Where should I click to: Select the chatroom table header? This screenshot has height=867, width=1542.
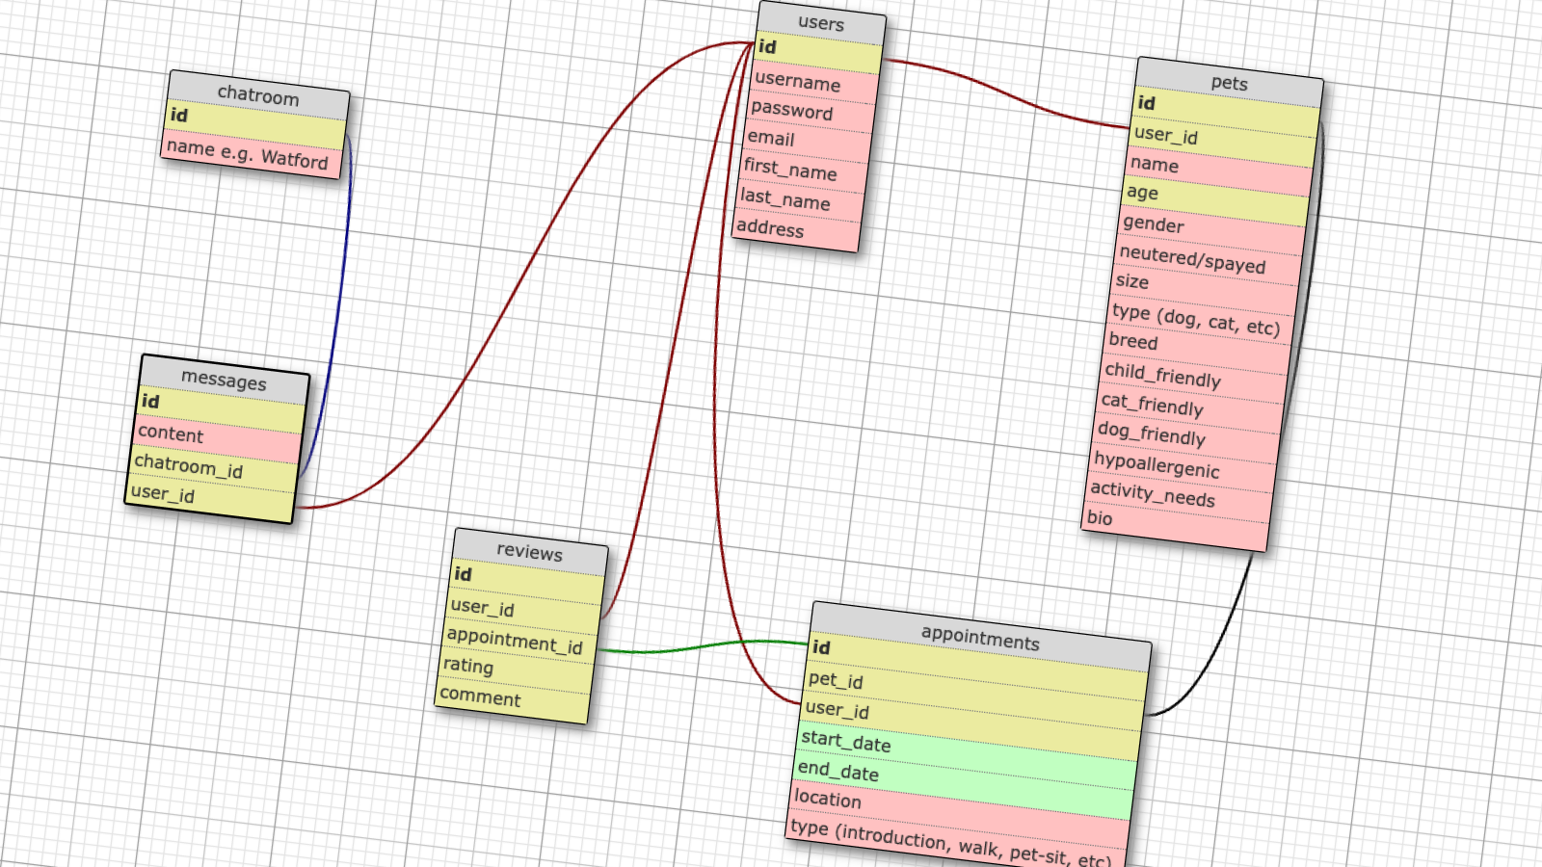coord(256,97)
